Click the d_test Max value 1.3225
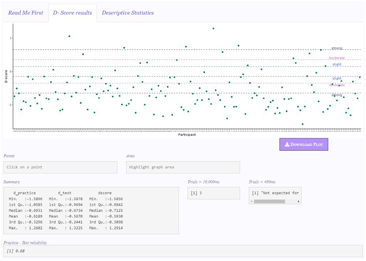 tap(75, 228)
